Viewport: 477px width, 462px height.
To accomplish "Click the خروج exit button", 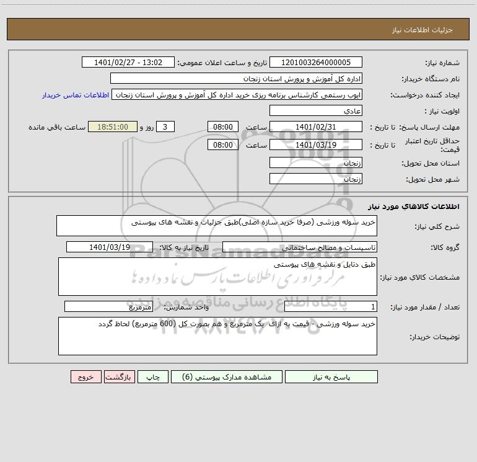I will click(85, 376).
